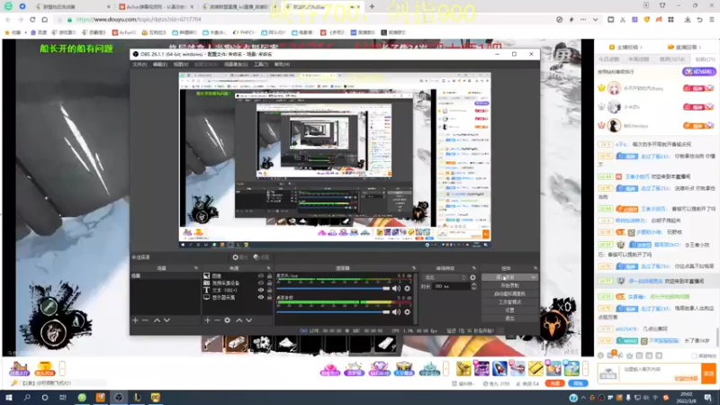The height and width of the screenshot is (405, 720).
Task: Send the rocket gift in Douyu gift bar
Action: [x=499, y=368]
